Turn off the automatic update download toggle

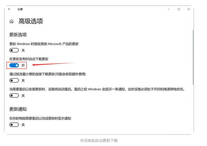(14, 65)
